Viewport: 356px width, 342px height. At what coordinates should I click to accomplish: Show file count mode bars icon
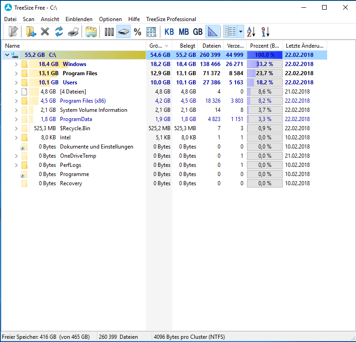click(109, 32)
